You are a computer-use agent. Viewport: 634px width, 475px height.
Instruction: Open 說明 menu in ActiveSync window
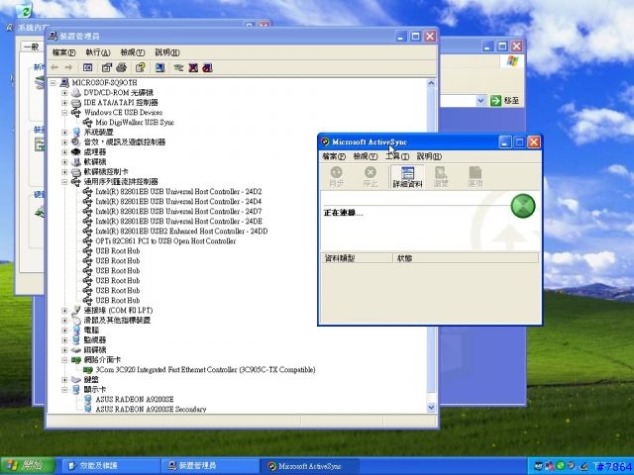(x=429, y=156)
